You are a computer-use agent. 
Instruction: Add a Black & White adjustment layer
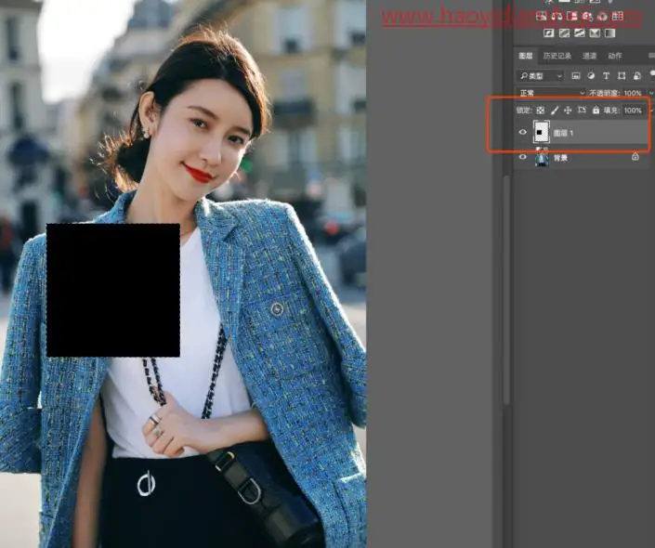[x=572, y=17]
